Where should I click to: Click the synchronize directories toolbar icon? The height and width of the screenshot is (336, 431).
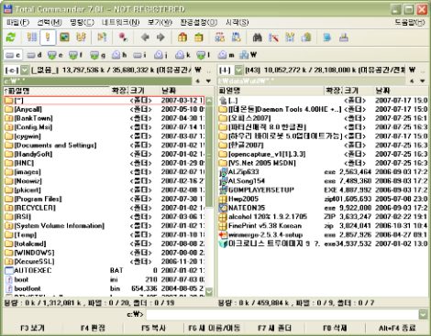[x=290, y=38]
